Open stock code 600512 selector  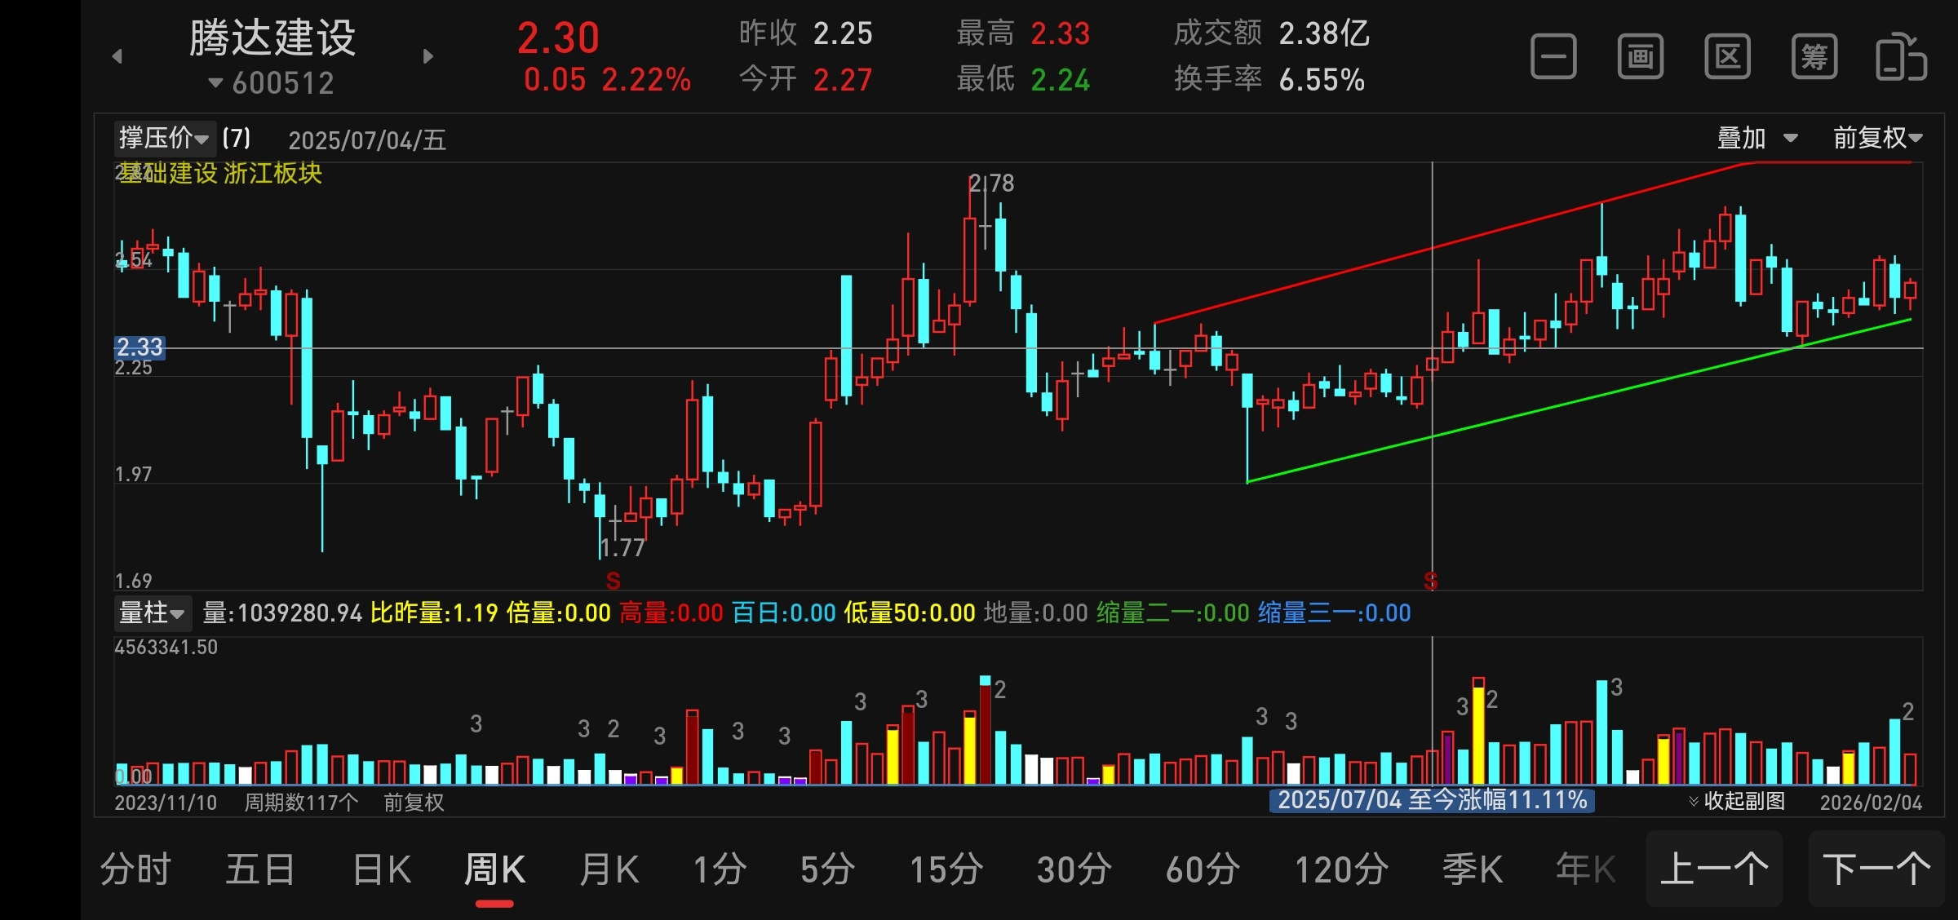(272, 83)
